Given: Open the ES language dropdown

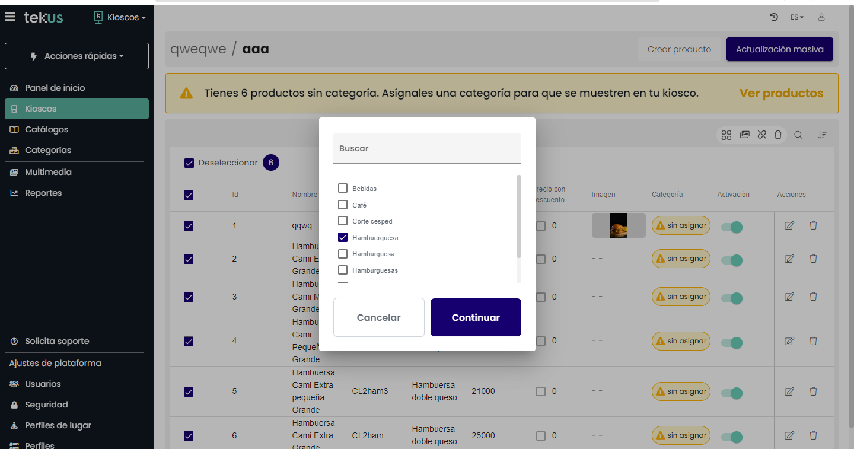Looking at the screenshot, I should (x=797, y=17).
